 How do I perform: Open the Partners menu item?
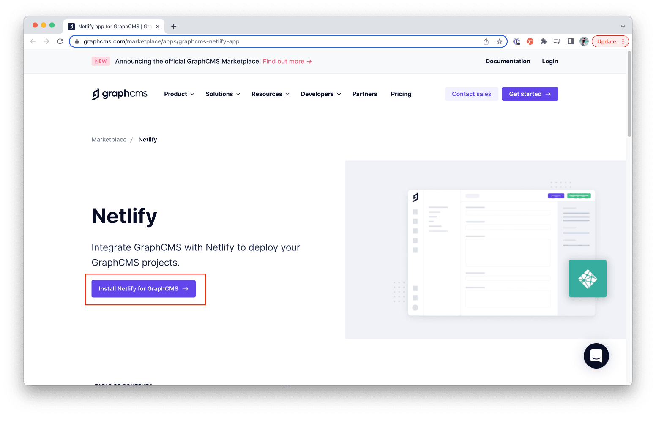tap(365, 94)
